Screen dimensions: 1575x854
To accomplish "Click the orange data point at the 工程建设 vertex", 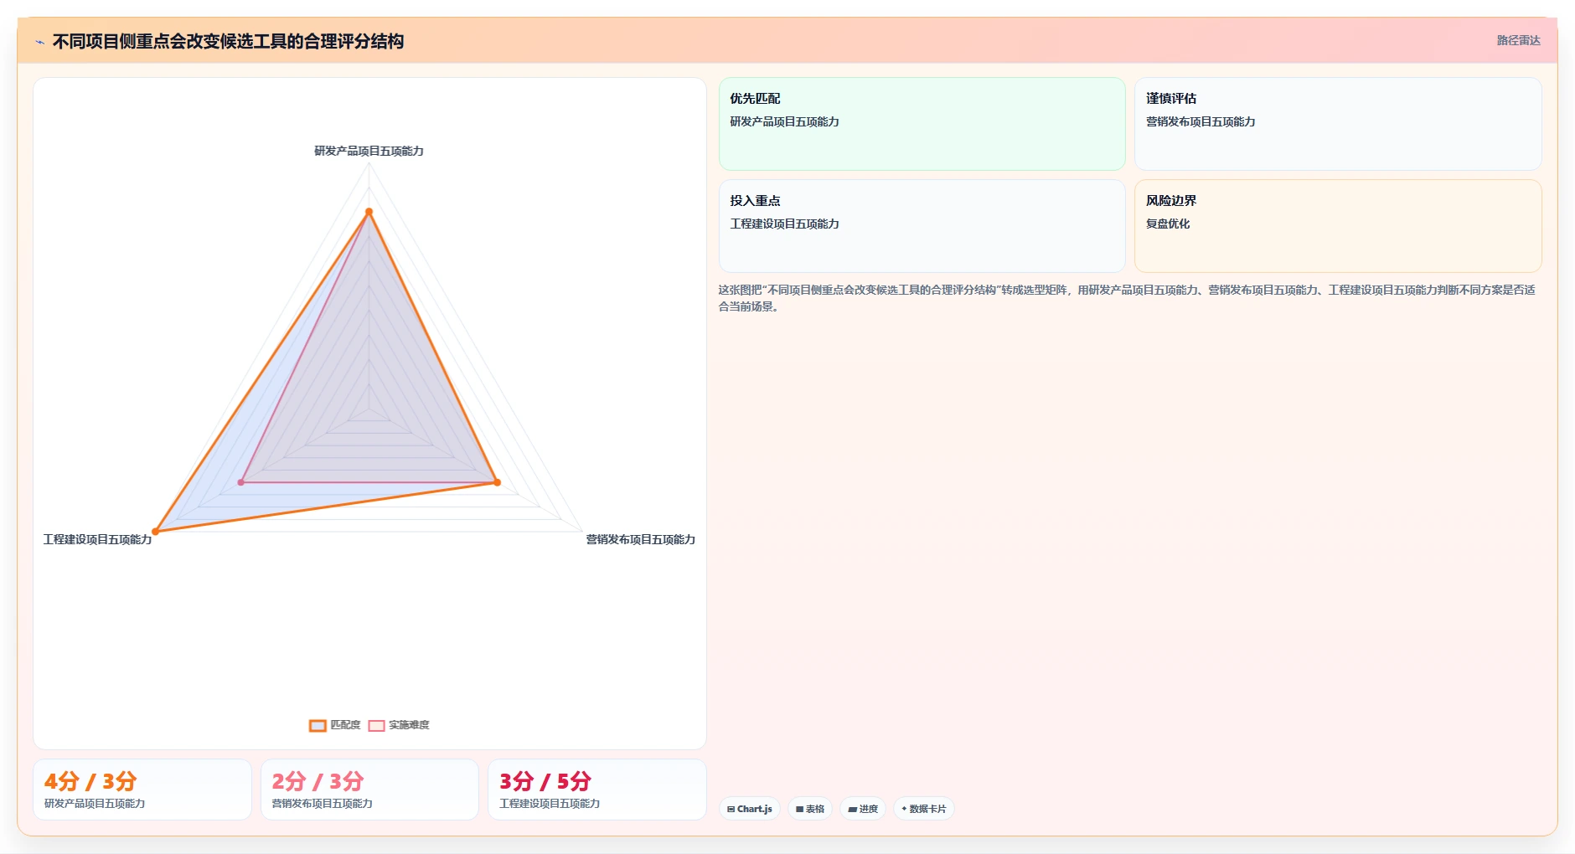I will [x=155, y=532].
